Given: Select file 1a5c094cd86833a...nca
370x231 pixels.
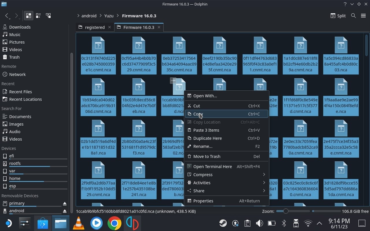Looking at the screenshot, I should (341, 56).
